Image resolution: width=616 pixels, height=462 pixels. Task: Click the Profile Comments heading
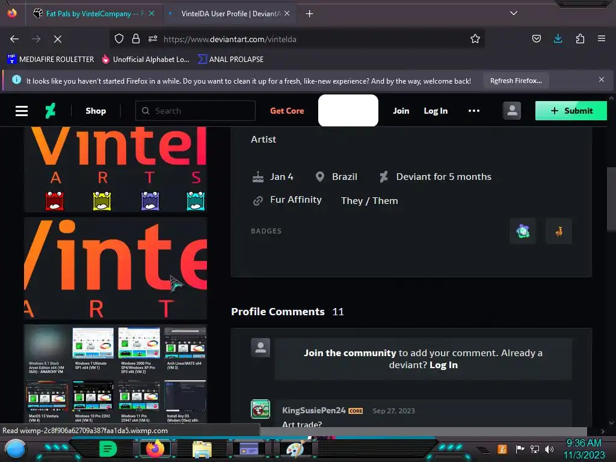pyautogui.click(x=278, y=312)
